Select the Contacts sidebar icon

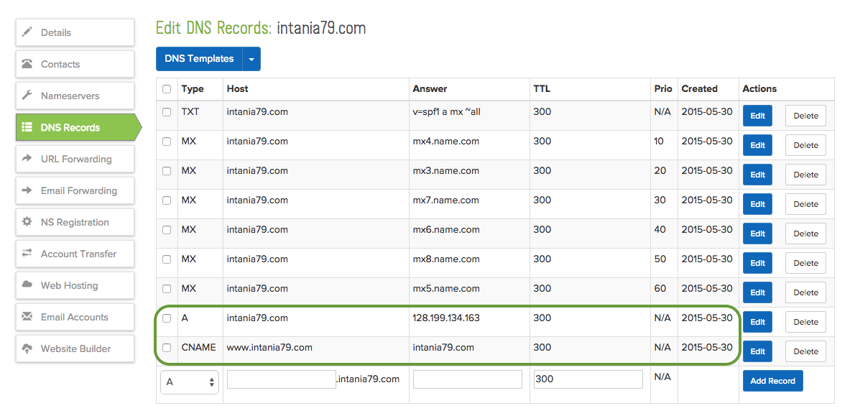27,64
